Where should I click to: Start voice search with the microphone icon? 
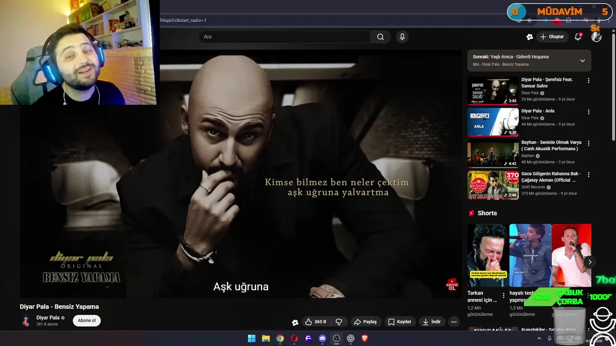tap(402, 37)
